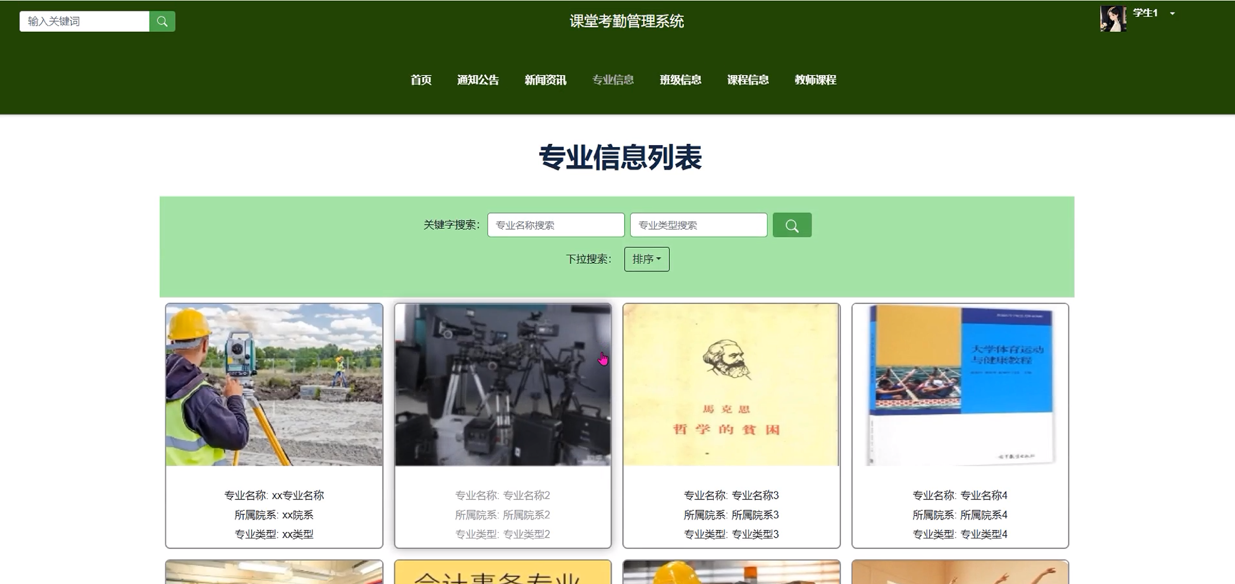This screenshot has width=1235, height=584.
Task: Open the surveyor image card xx专业名称
Action: [x=274, y=385]
